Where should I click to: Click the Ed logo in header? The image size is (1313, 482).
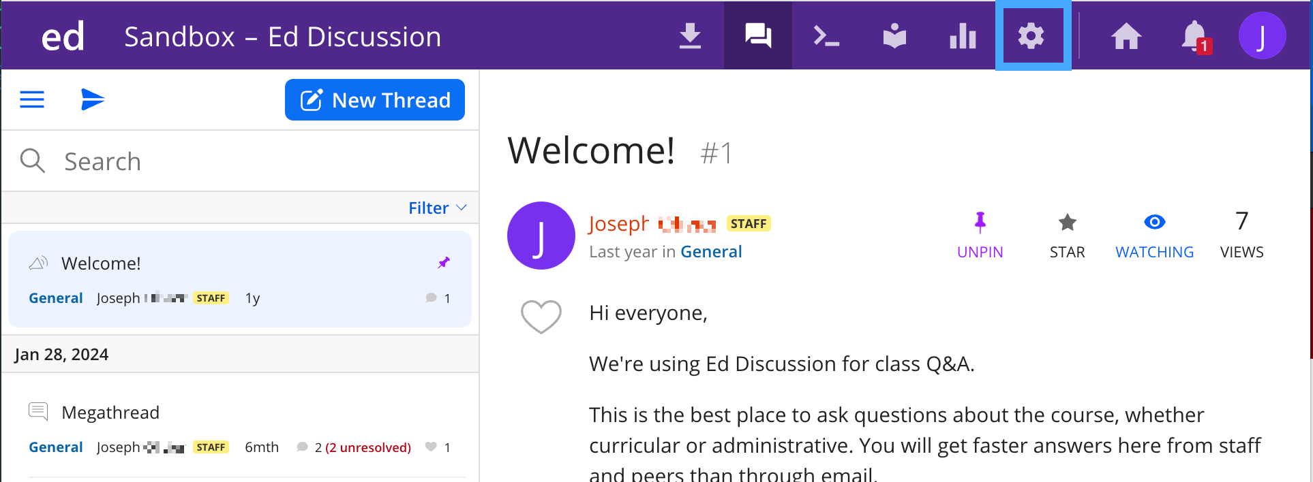click(x=63, y=36)
